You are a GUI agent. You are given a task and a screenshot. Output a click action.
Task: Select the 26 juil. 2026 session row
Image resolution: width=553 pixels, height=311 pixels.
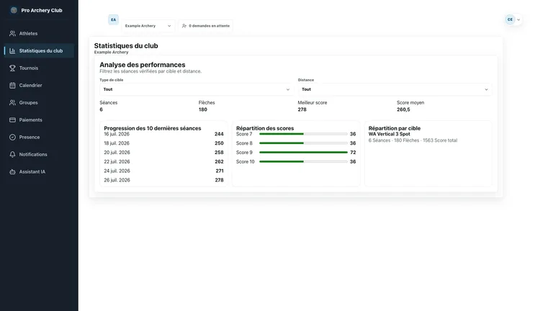(163, 180)
